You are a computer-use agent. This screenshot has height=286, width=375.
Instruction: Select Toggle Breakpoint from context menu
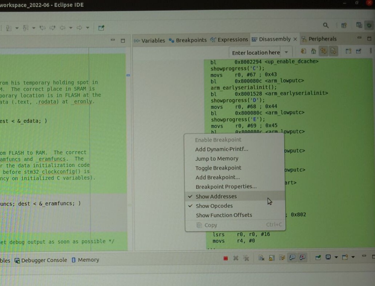tap(218, 168)
